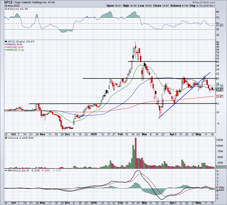Click the Volume panel bar-chart icon
This screenshot has height=205, width=227.
6,138
